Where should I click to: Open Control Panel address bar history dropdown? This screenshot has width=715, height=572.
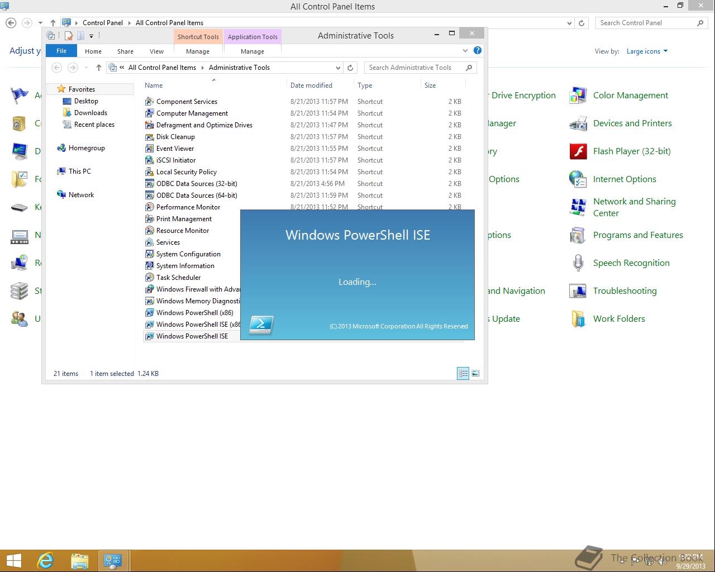569,23
